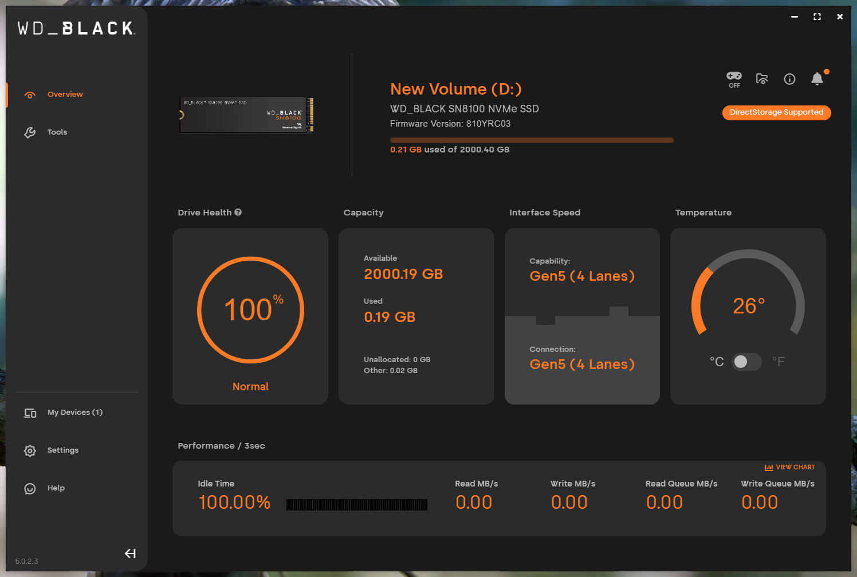Image resolution: width=857 pixels, height=577 pixels.
Task: Select the °F temperature label
Action: [x=778, y=362]
